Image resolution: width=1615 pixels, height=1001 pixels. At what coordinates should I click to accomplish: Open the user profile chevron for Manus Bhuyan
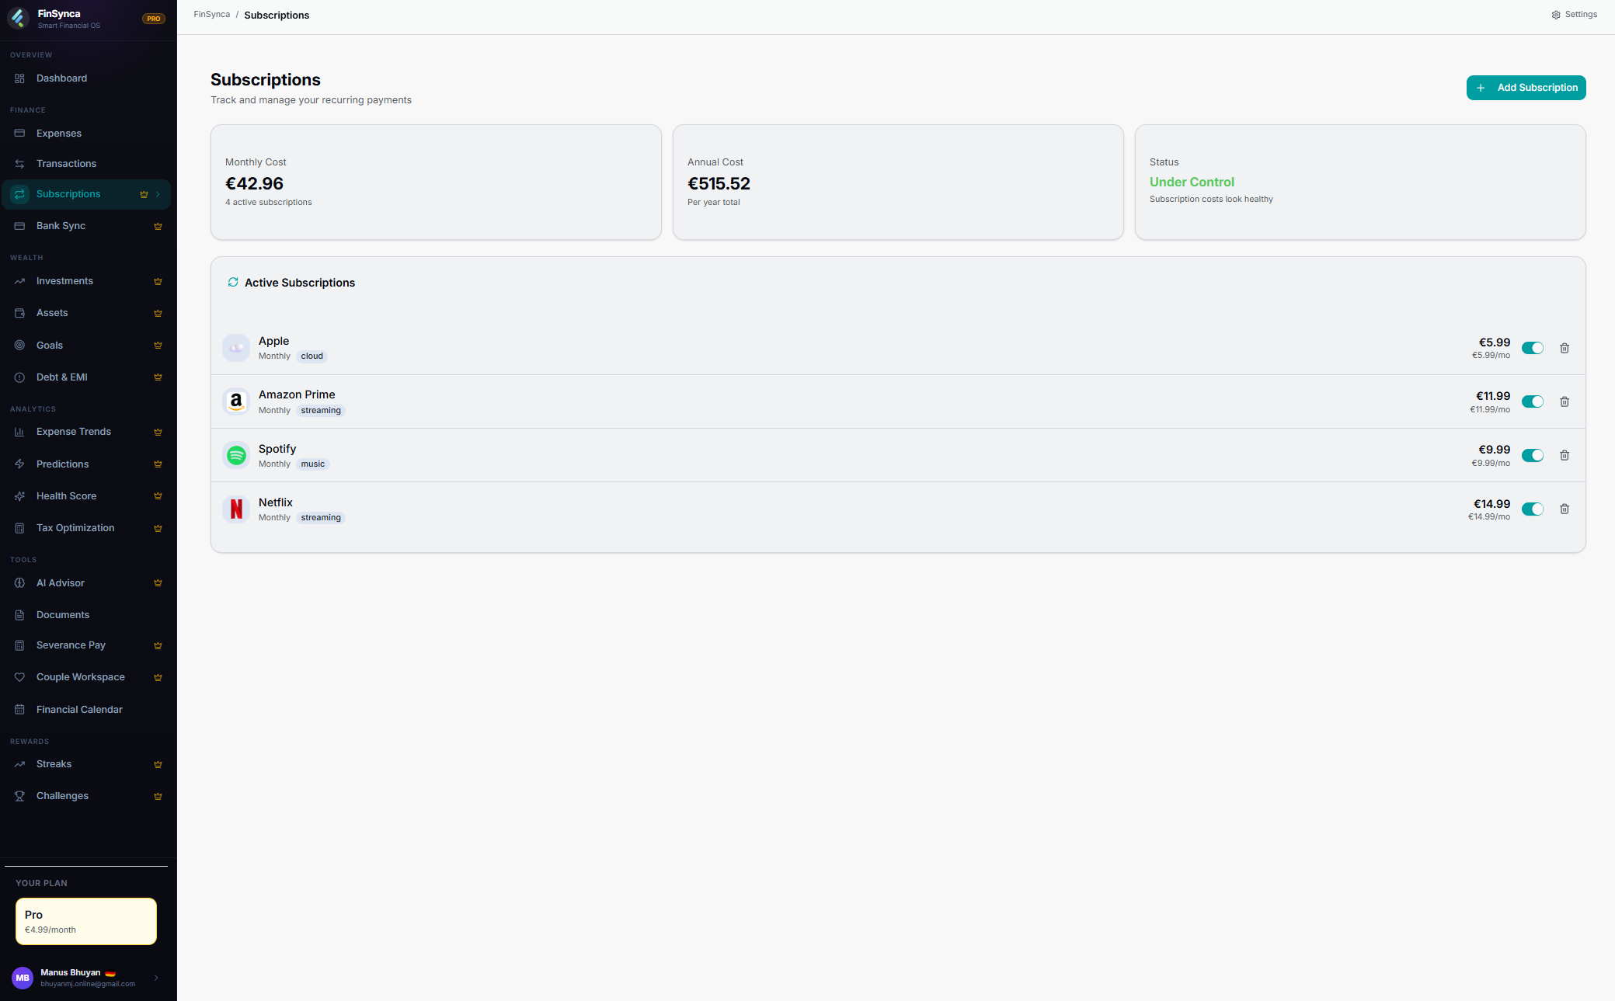tap(156, 978)
